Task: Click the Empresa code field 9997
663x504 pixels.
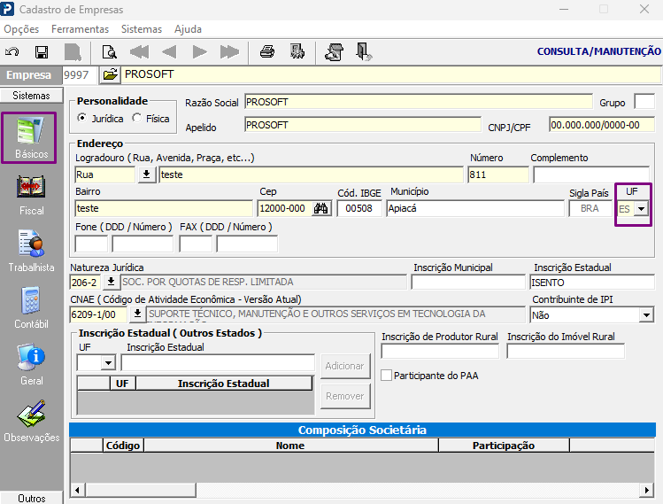Action: click(x=80, y=75)
